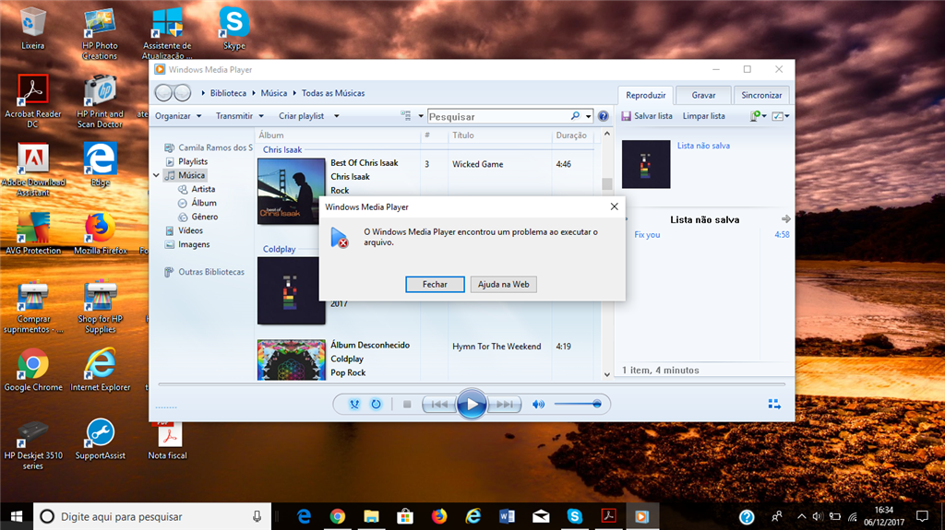Select Álbum in the navigation tree

click(x=204, y=203)
